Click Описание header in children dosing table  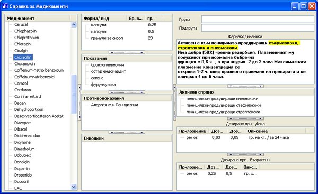(x=276, y=131)
